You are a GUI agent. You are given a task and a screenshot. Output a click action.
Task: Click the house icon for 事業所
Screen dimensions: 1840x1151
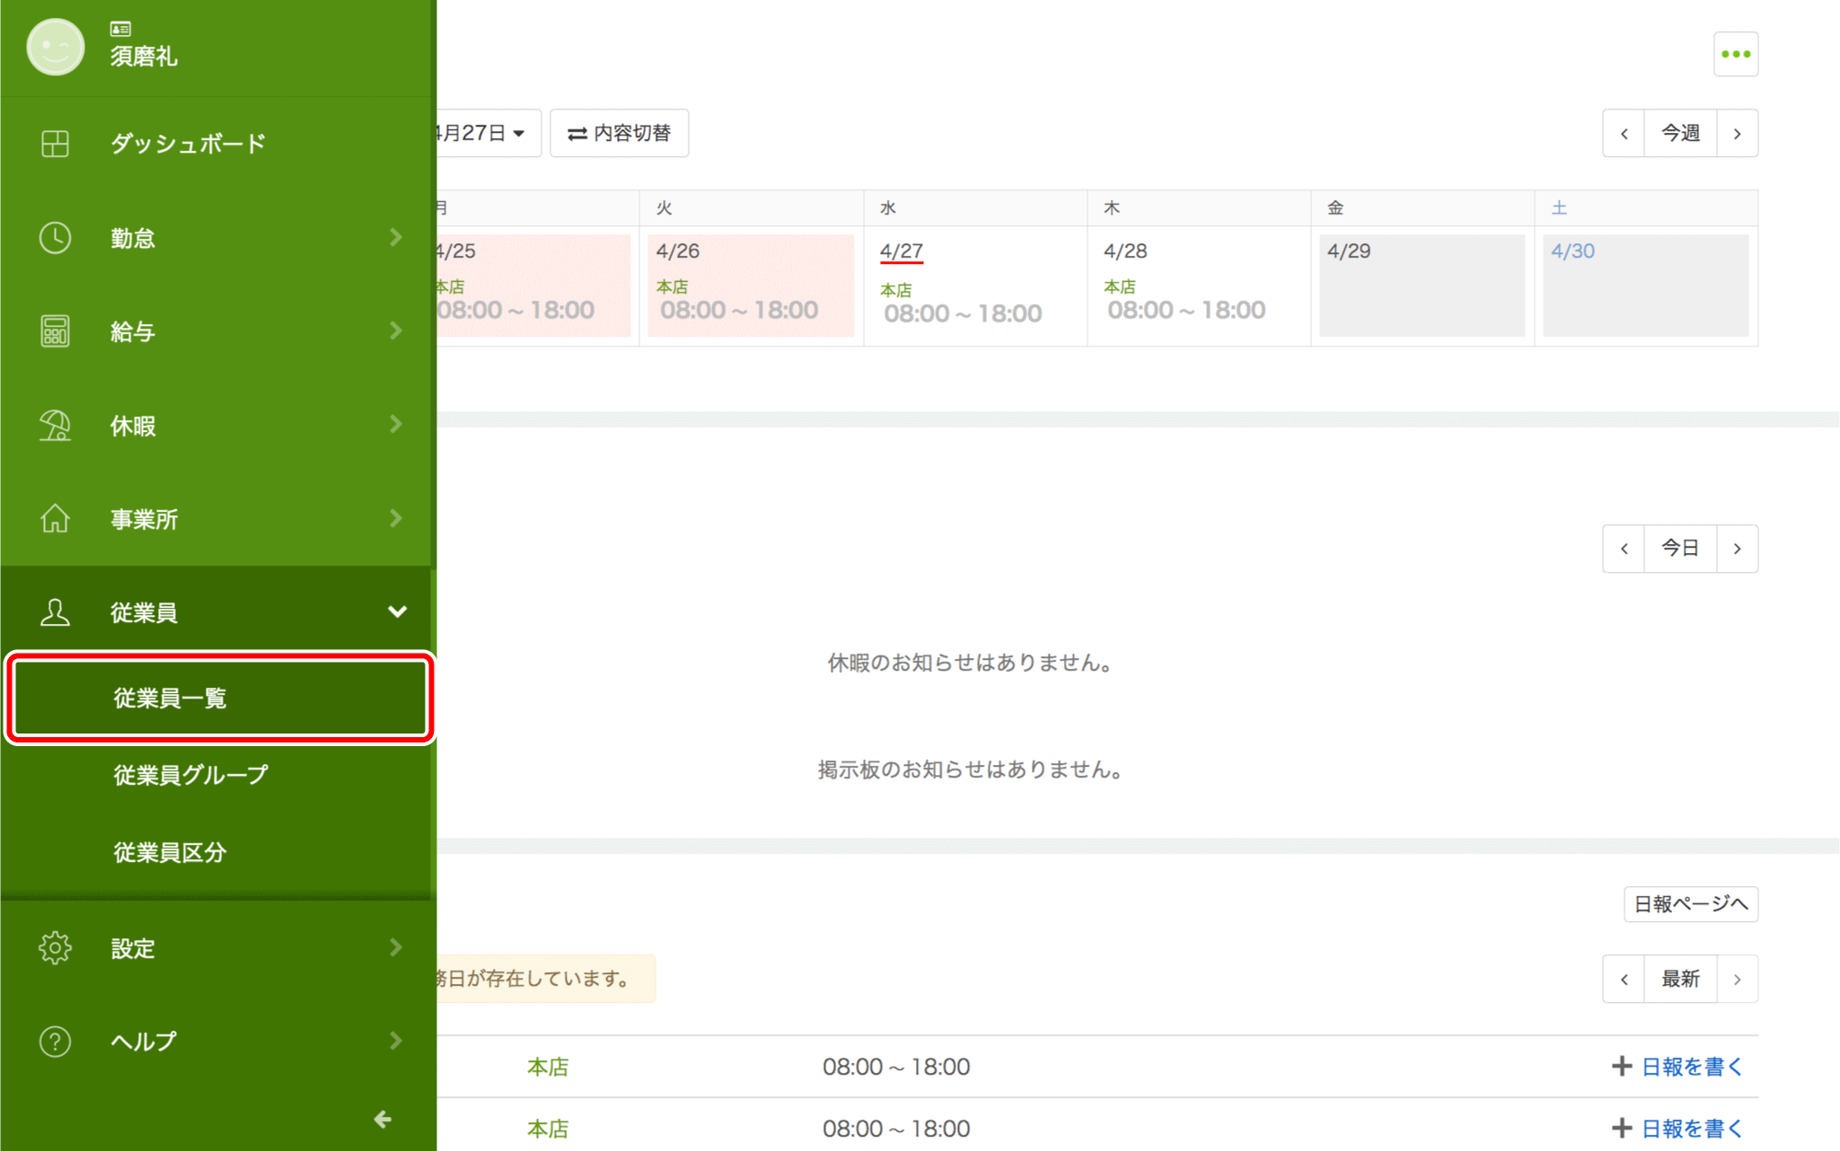(55, 519)
